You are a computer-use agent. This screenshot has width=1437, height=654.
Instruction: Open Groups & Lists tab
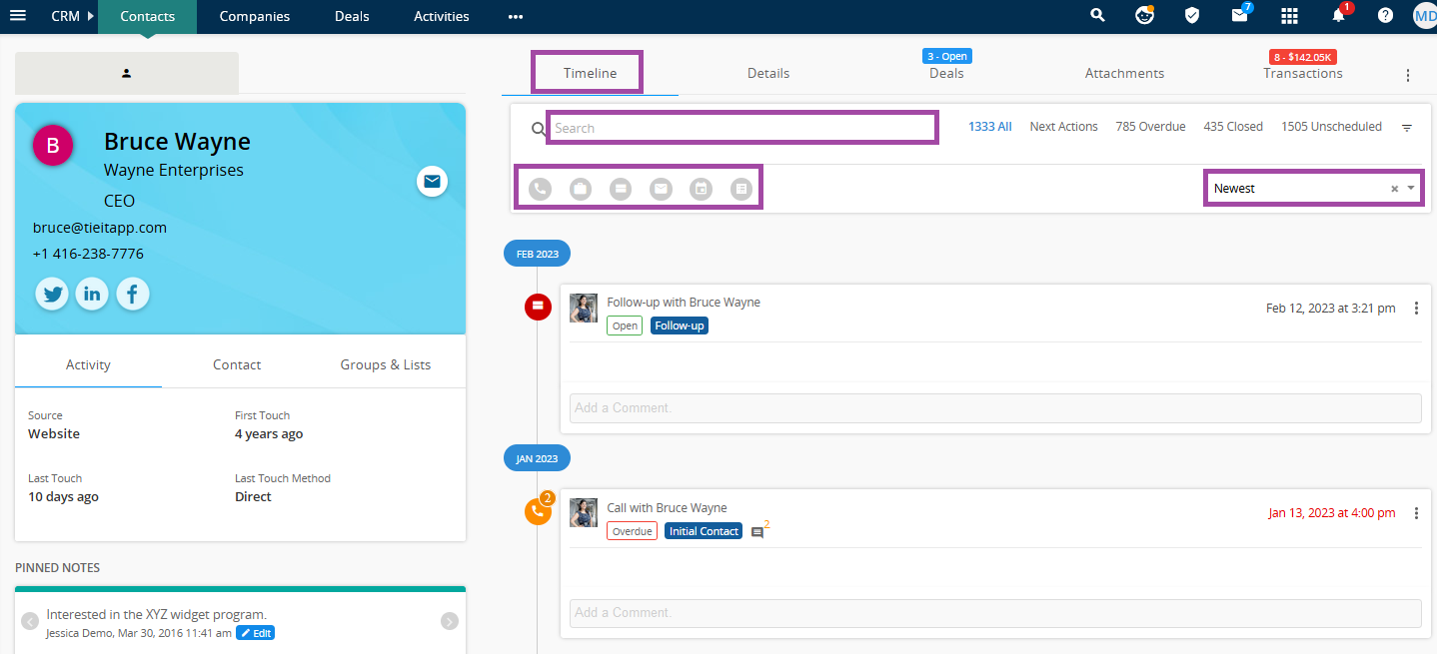point(386,364)
